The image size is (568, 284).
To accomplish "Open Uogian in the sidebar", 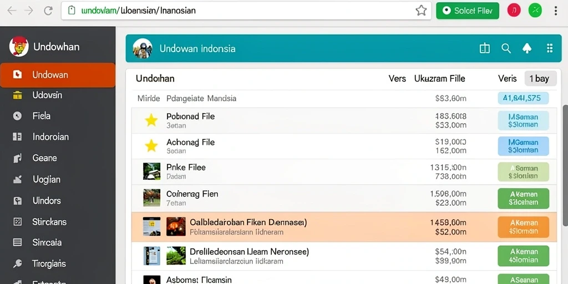I will [47, 179].
